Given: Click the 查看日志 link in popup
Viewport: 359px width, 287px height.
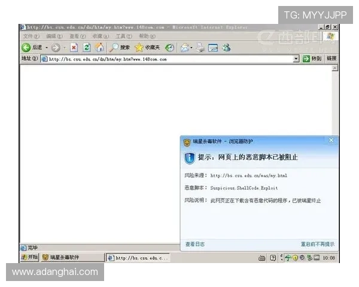Looking at the screenshot, I should click(x=195, y=244).
